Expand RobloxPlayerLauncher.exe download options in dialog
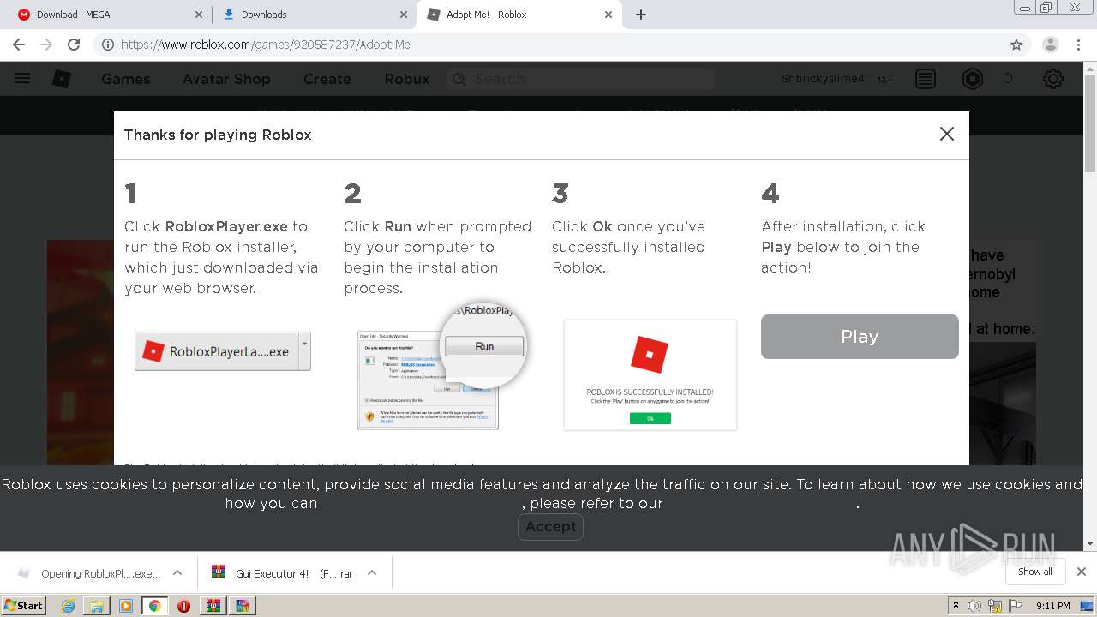The width and height of the screenshot is (1097, 617). 304,351
